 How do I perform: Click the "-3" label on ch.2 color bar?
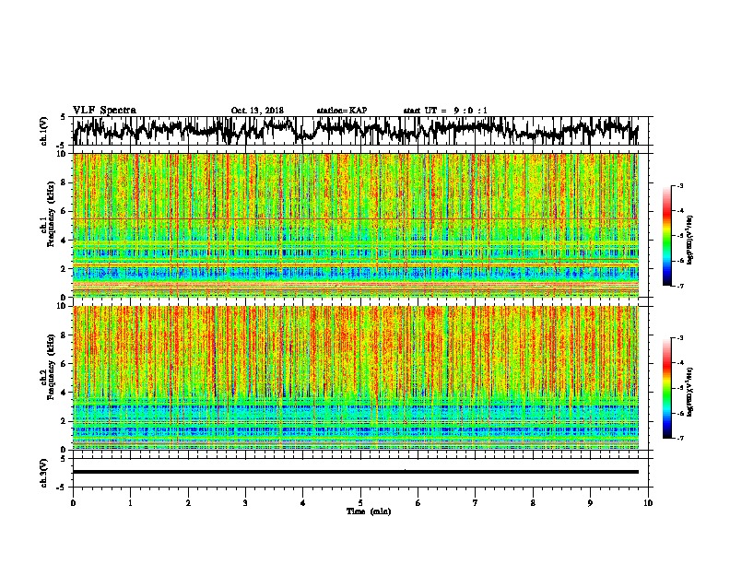click(x=680, y=338)
